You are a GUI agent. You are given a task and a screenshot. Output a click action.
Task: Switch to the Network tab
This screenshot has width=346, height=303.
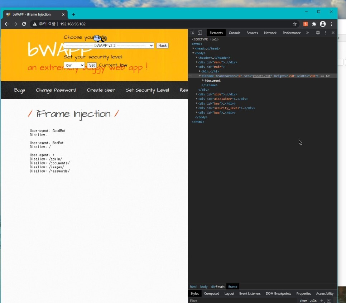click(x=270, y=33)
